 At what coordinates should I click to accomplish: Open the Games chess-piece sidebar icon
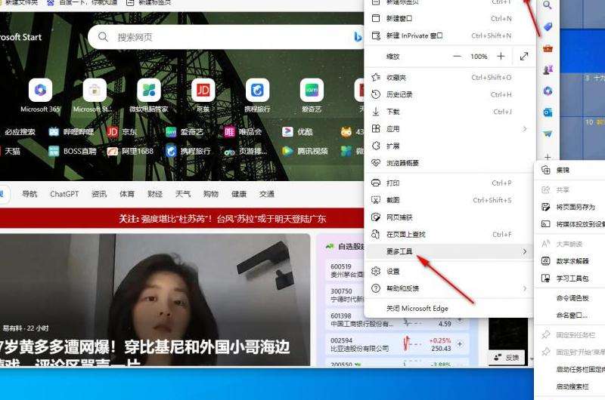(548, 69)
